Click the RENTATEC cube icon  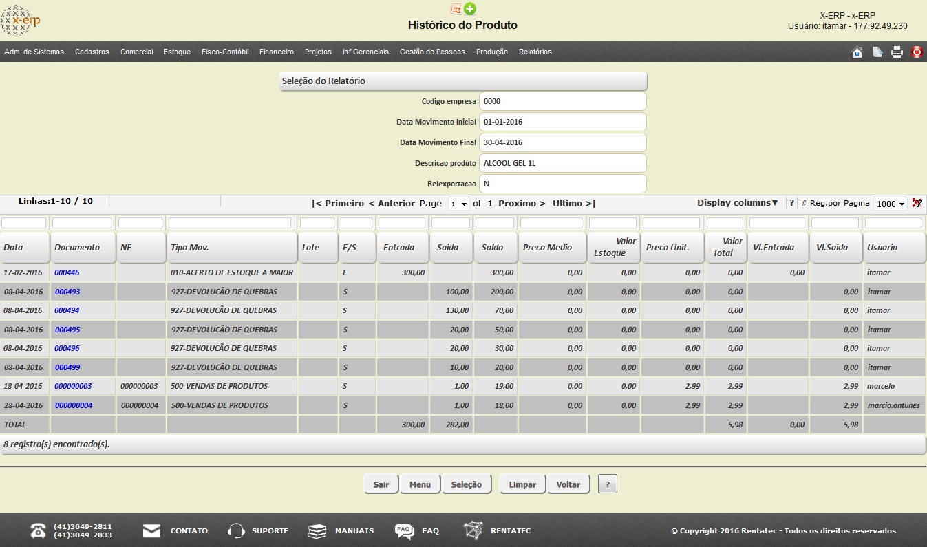pyautogui.click(x=473, y=530)
